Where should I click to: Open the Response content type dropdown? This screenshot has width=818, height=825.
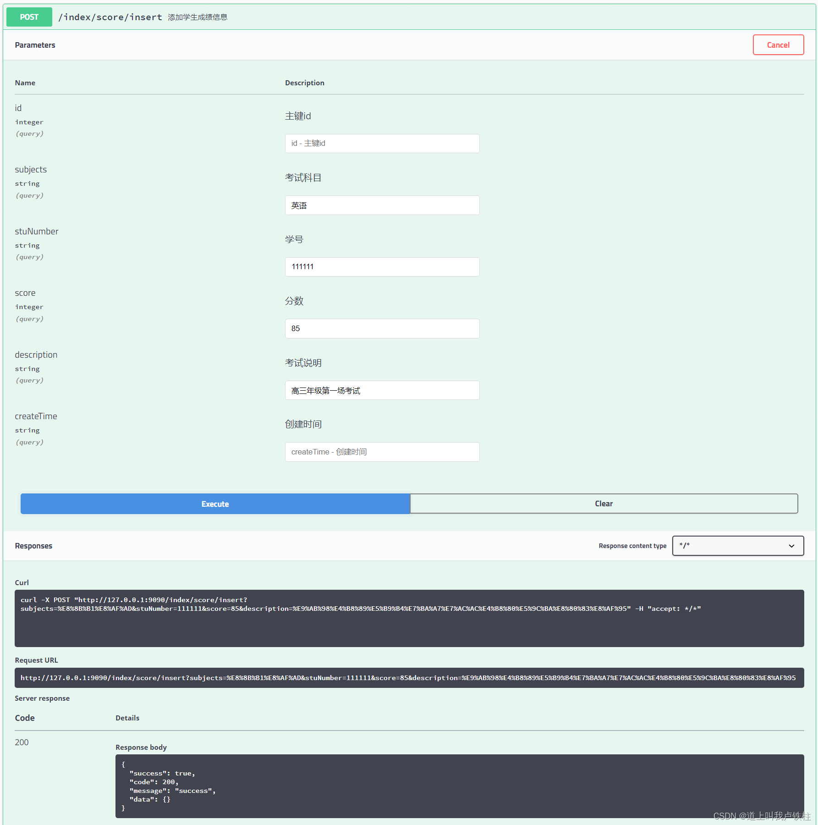point(737,546)
